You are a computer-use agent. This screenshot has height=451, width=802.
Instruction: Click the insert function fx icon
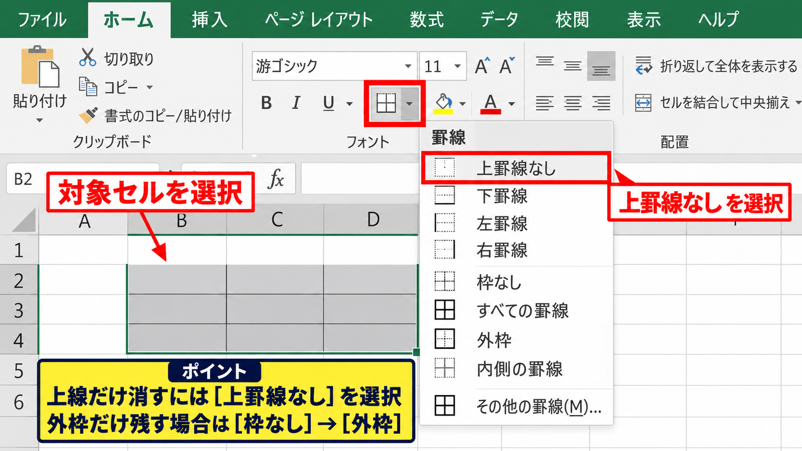pos(276,179)
